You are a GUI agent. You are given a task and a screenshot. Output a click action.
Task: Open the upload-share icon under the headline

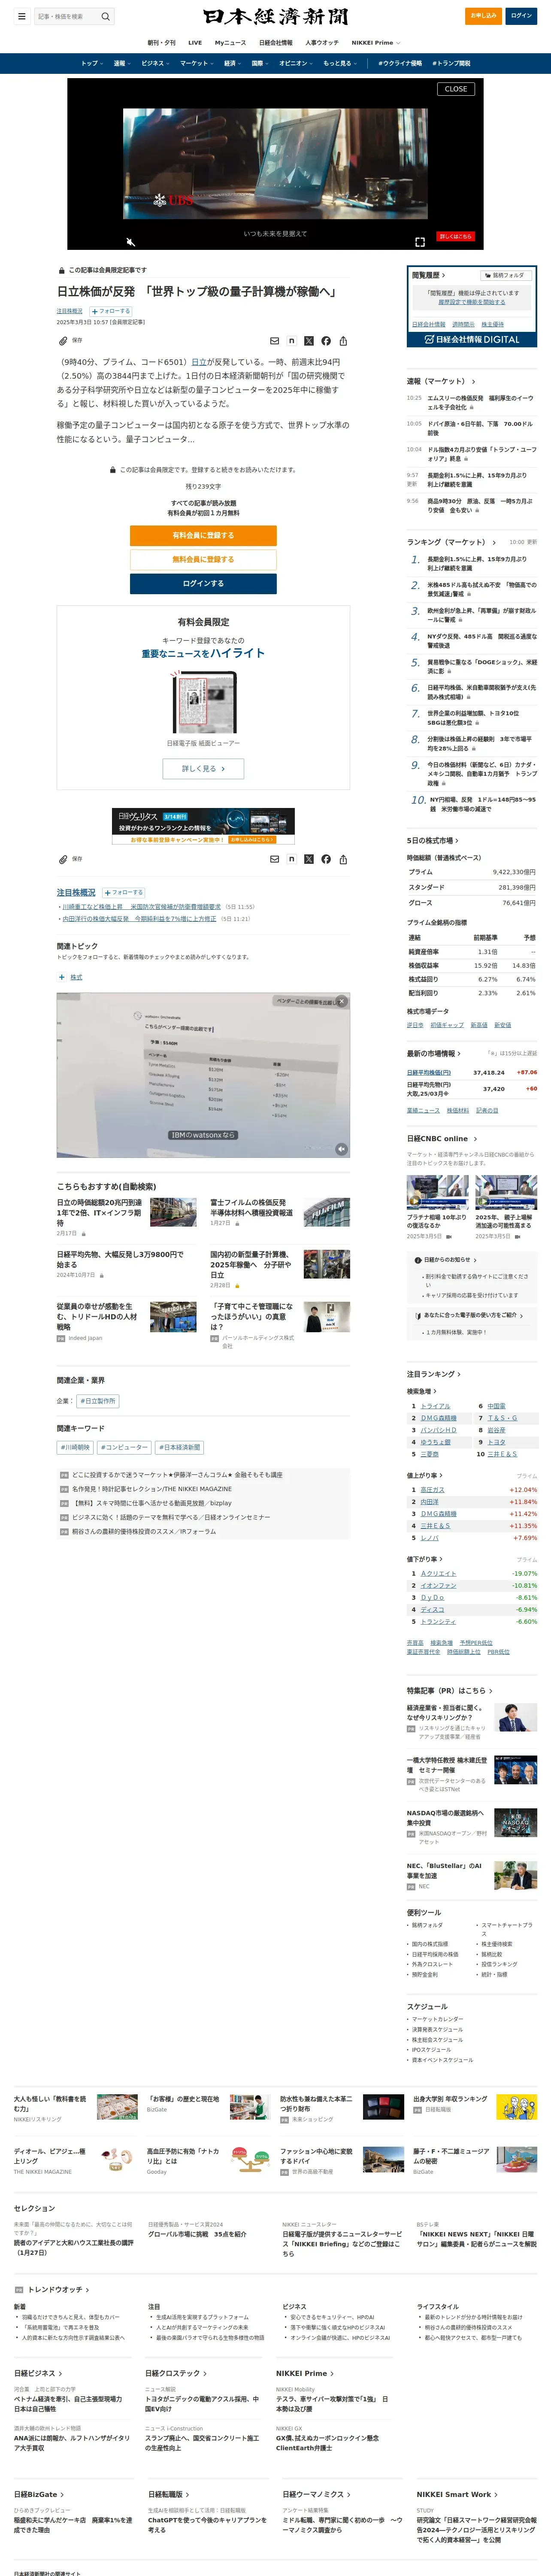pyautogui.click(x=343, y=341)
